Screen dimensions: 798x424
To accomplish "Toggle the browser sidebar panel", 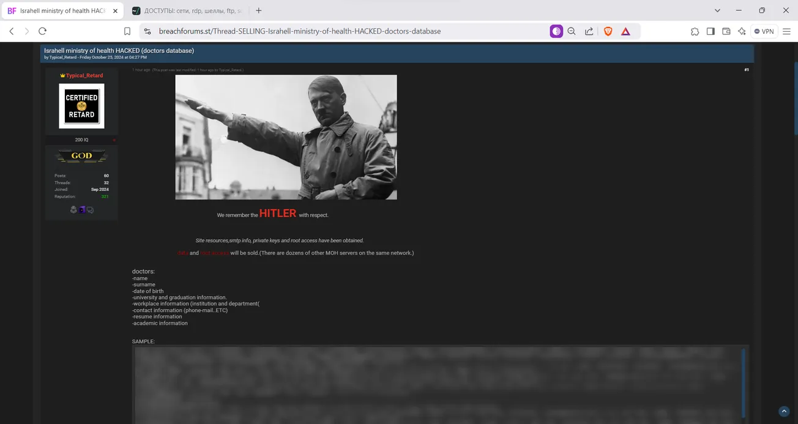I will (x=710, y=31).
